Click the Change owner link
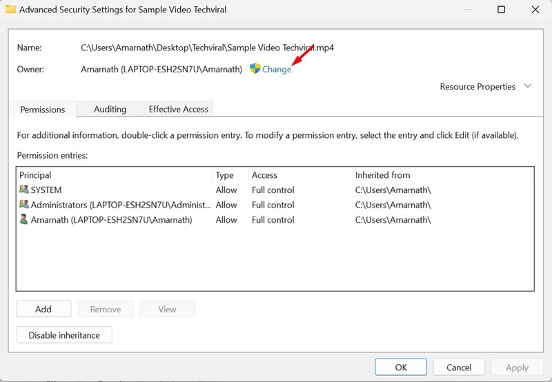 (x=277, y=70)
